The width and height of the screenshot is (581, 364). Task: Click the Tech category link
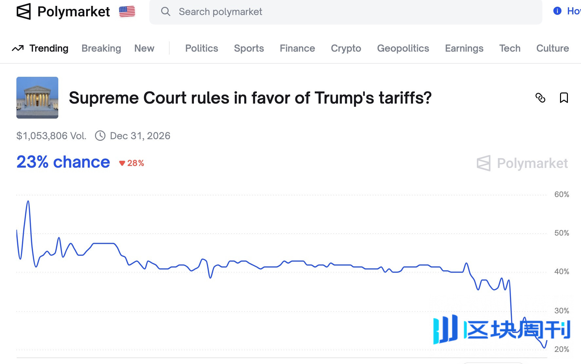pos(510,48)
